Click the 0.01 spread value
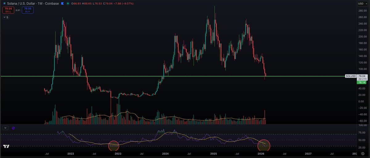The height and width of the screenshot is (158, 370). pyautogui.click(x=18, y=10)
